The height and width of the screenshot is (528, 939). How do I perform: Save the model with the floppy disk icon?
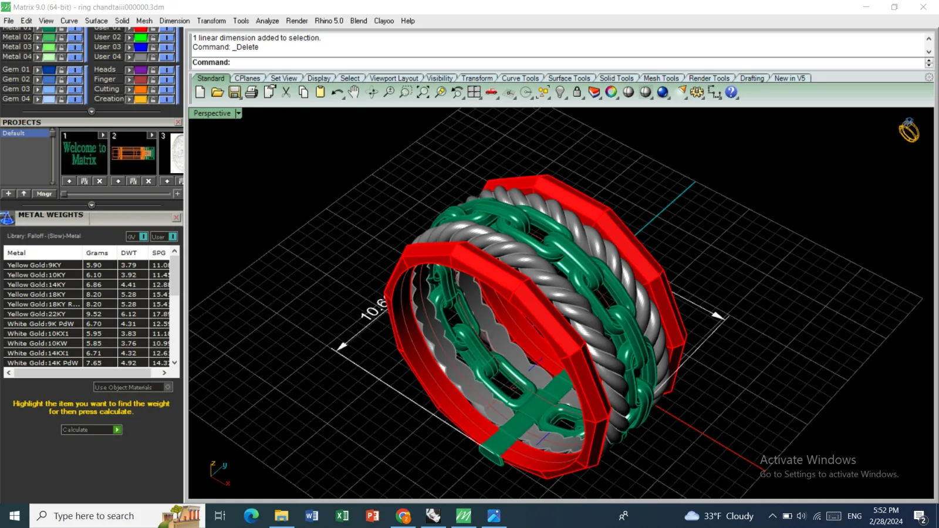(x=235, y=92)
